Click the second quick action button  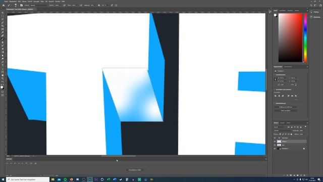coord(286,111)
